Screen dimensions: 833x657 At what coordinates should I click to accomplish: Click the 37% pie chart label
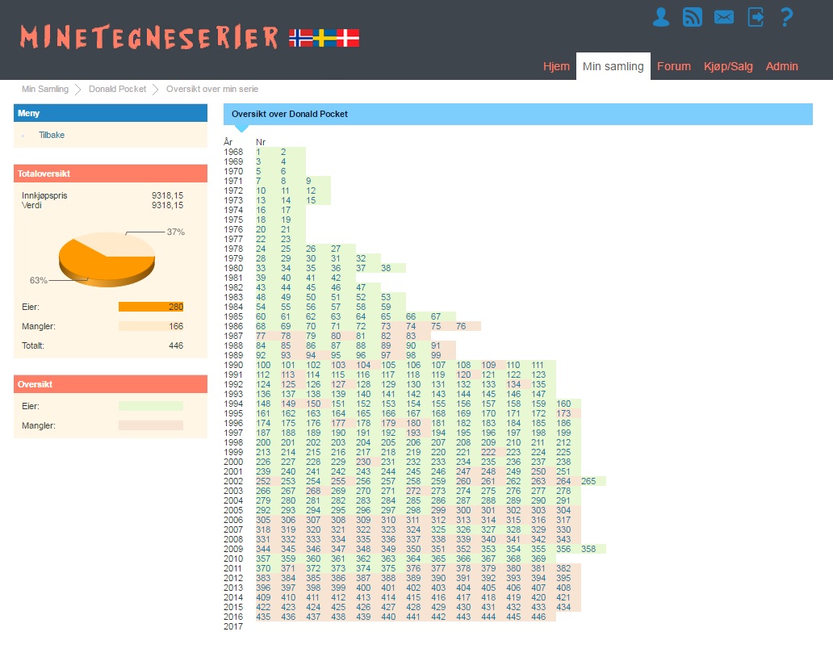(176, 232)
